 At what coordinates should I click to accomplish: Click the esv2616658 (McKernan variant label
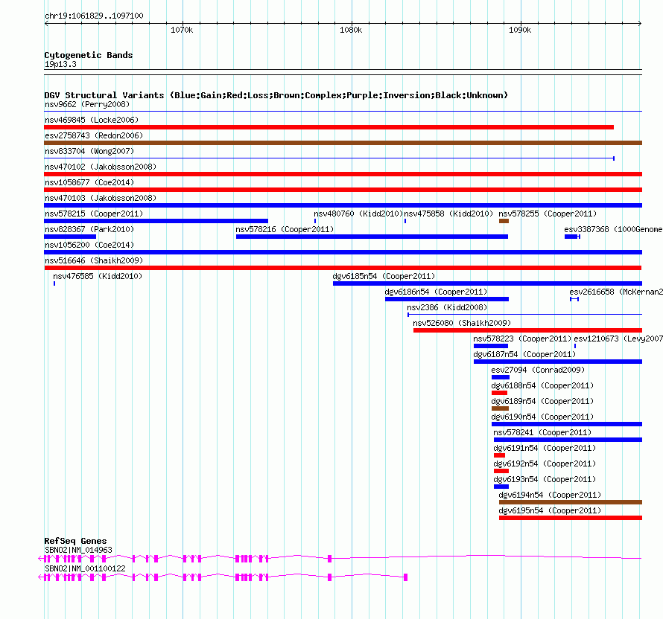tap(616, 292)
